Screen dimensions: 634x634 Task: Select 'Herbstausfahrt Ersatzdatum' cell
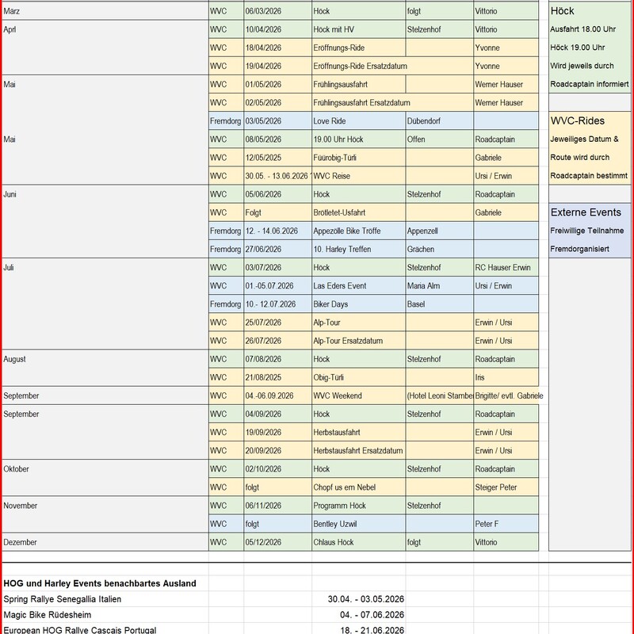(x=358, y=451)
